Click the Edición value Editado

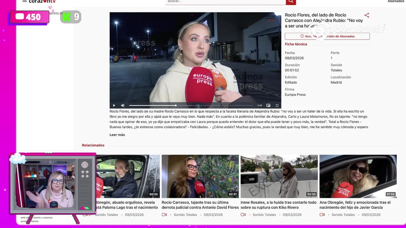point(291,82)
